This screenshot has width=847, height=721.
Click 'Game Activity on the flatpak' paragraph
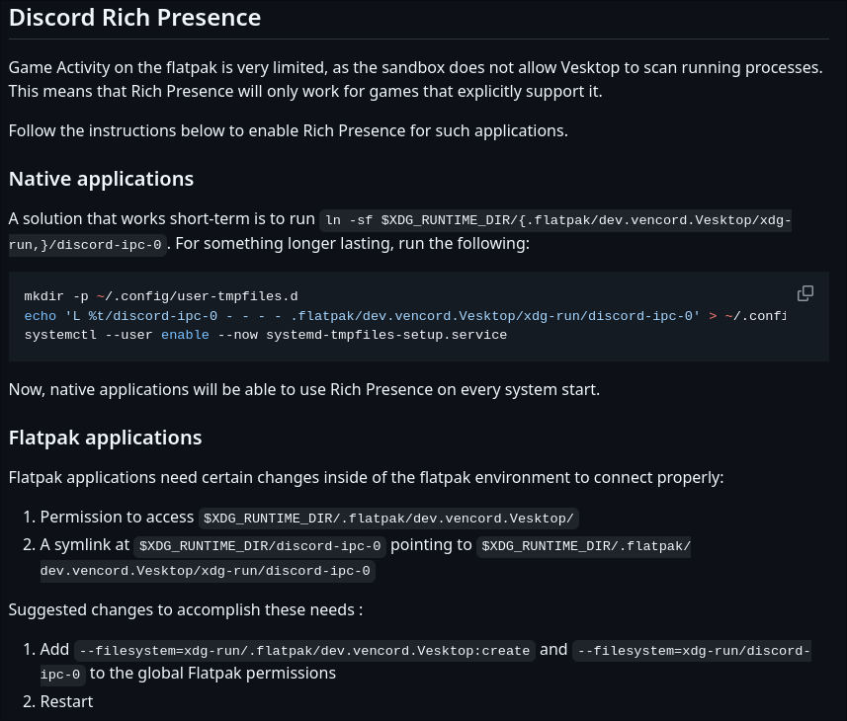[416, 79]
